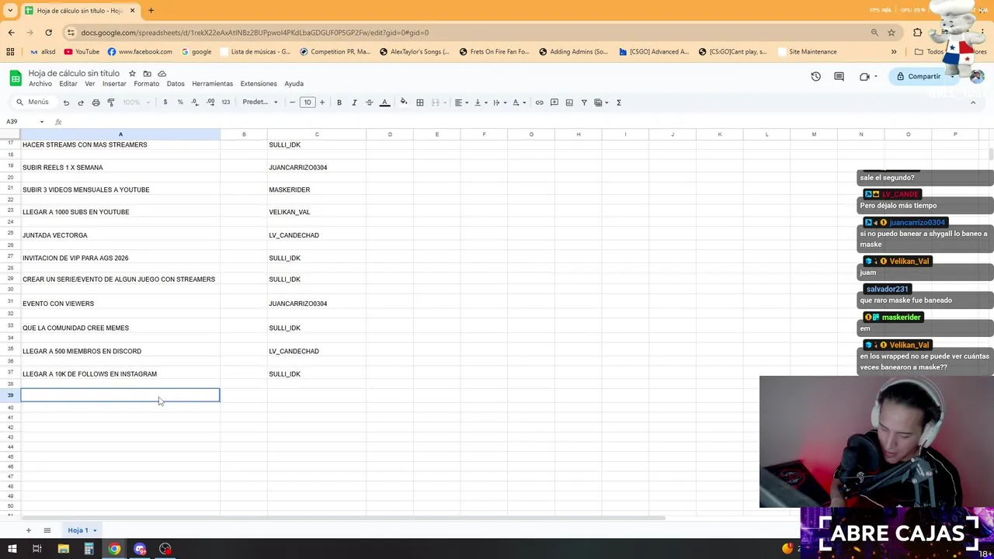The height and width of the screenshot is (559, 994).
Task: Open the text color picker
Action: tap(384, 102)
